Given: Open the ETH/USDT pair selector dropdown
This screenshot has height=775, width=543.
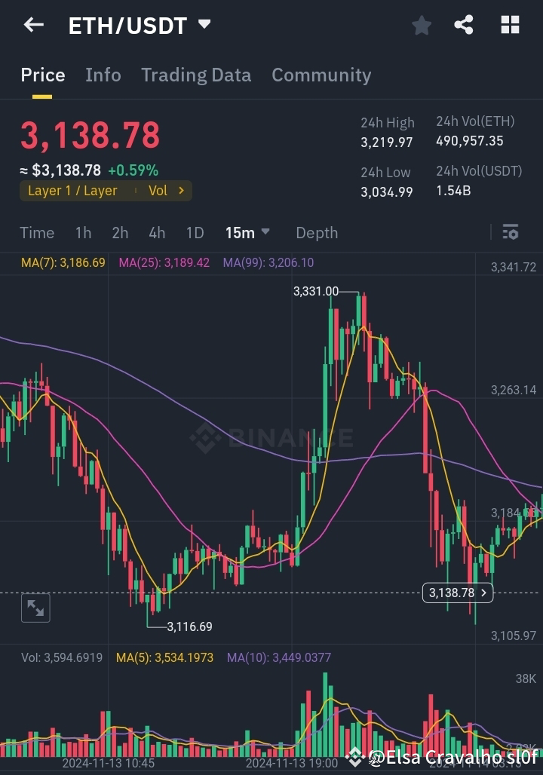Looking at the screenshot, I should click(x=204, y=23).
